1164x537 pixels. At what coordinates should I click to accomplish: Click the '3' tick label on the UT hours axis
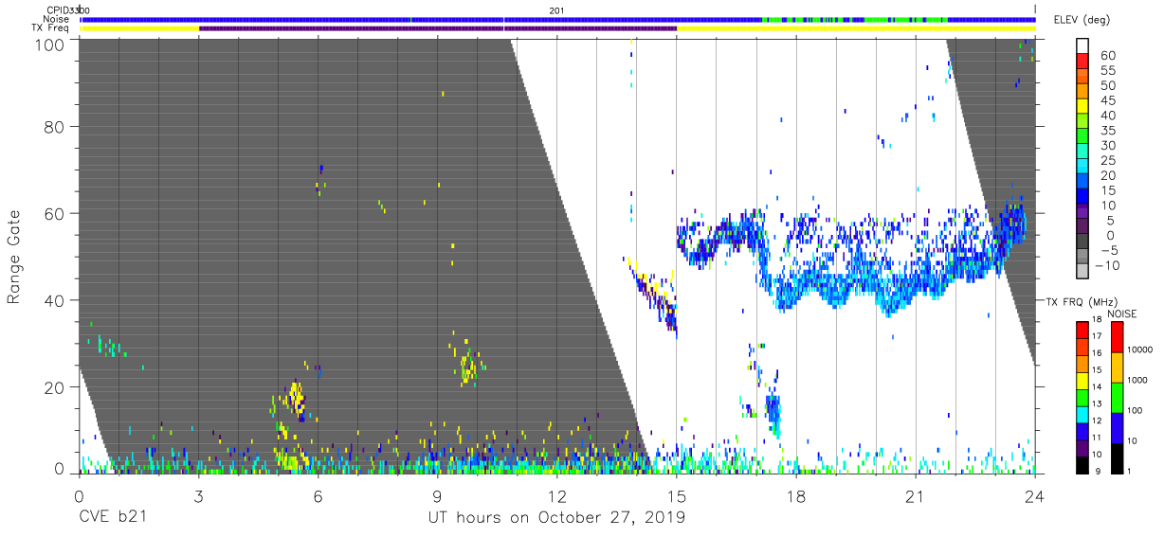198,495
